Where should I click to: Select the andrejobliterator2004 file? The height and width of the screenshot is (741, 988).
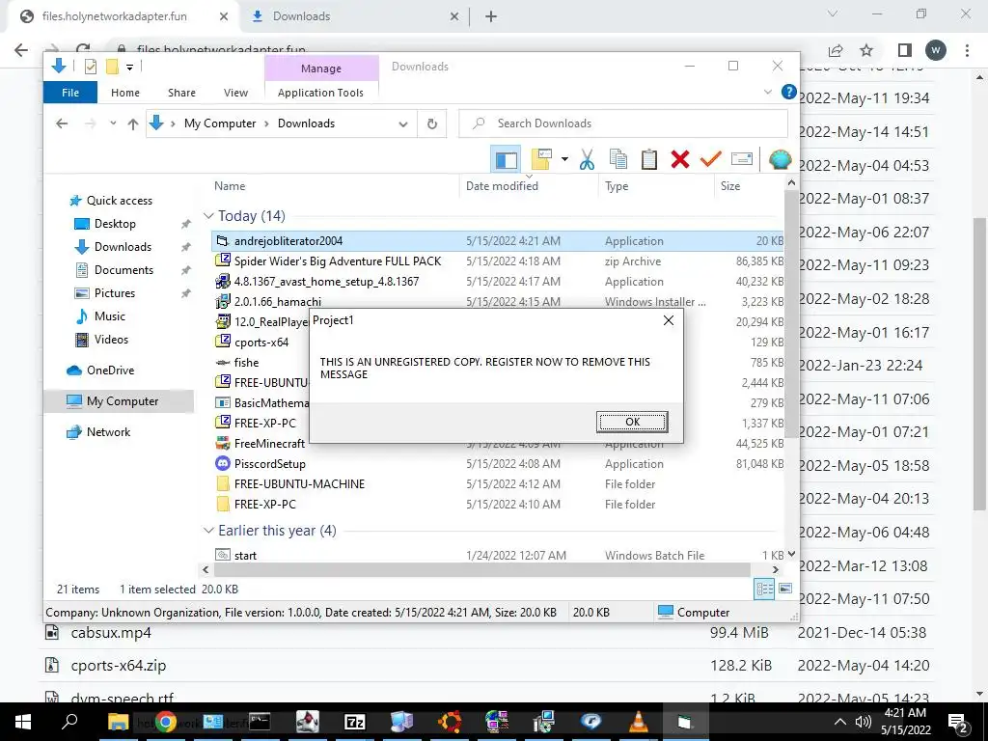point(498,240)
